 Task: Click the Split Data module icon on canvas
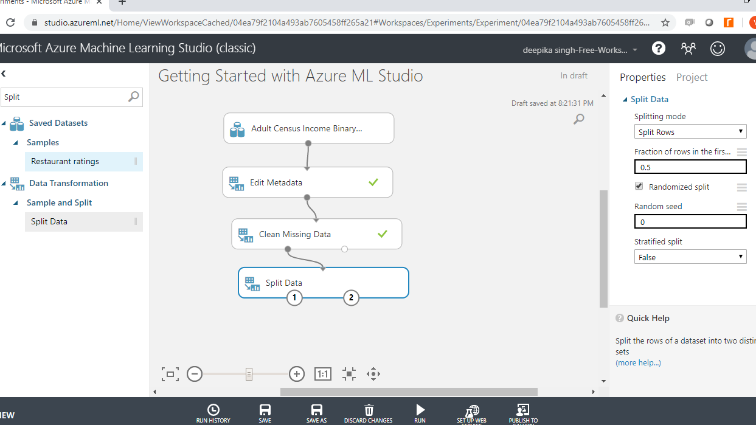coord(252,283)
